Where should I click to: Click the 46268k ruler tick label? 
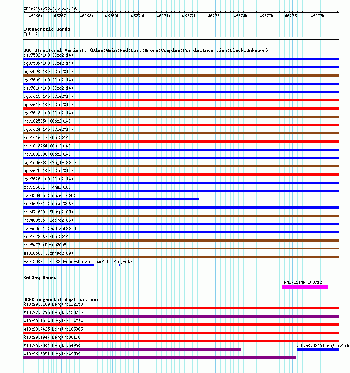click(87, 16)
